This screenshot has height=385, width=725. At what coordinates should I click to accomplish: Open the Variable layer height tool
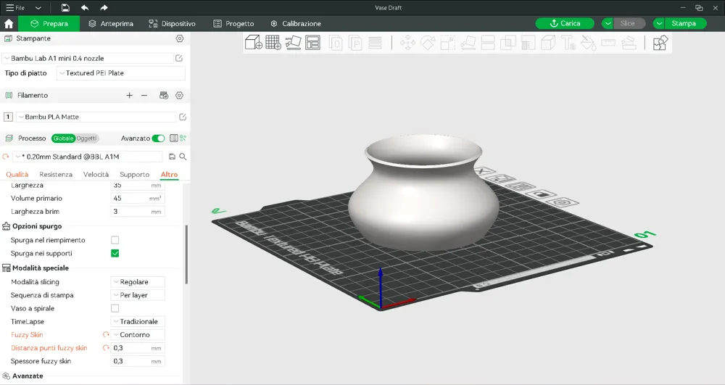click(375, 43)
